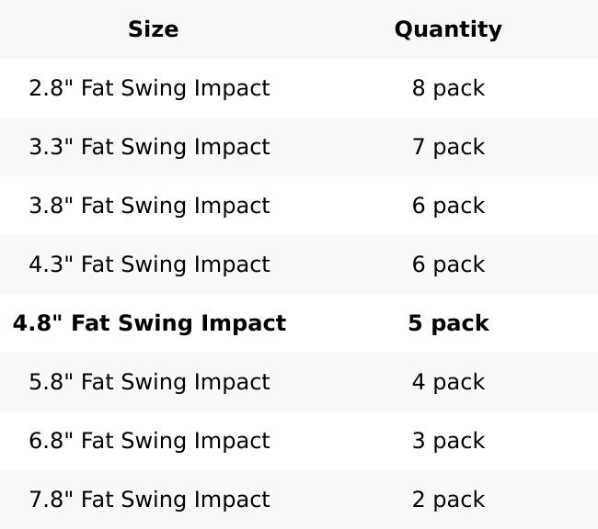The width and height of the screenshot is (598, 529).
Task: Select the 2.8" Fat Swing Impact row
Action: [149, 88]
